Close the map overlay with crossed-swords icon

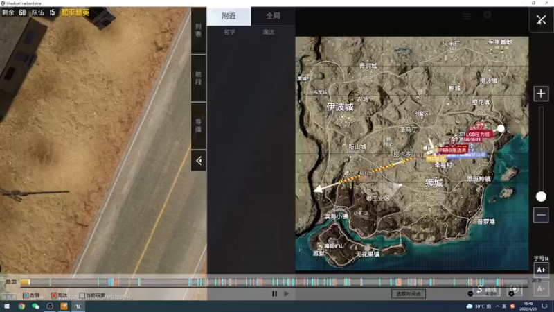click(x=541, y=20)
